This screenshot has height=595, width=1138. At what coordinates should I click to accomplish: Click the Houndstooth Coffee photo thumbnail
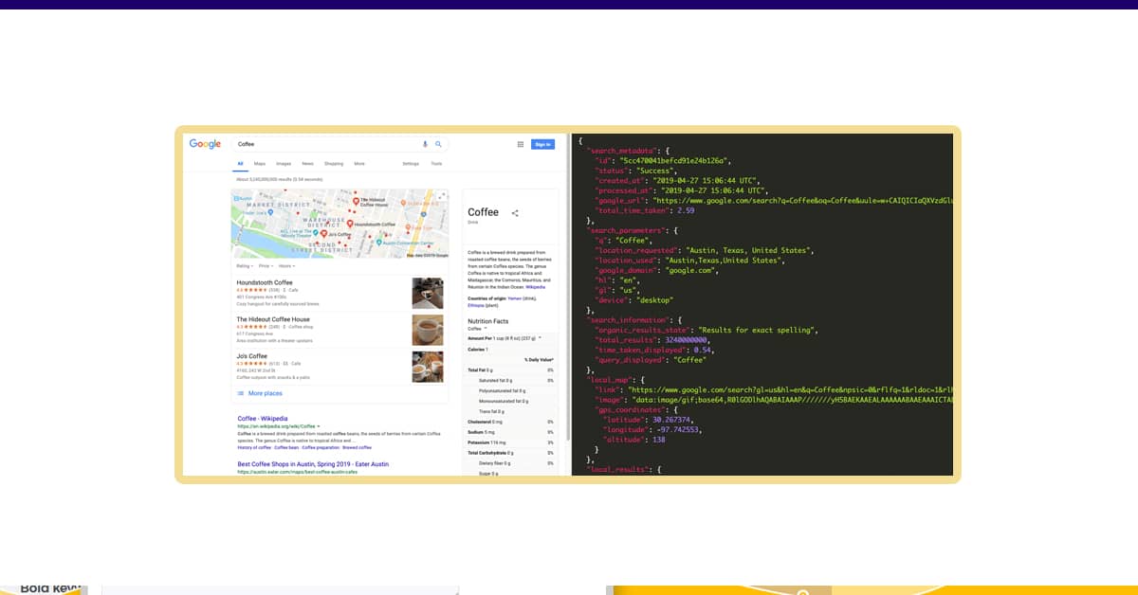point(428,293)
